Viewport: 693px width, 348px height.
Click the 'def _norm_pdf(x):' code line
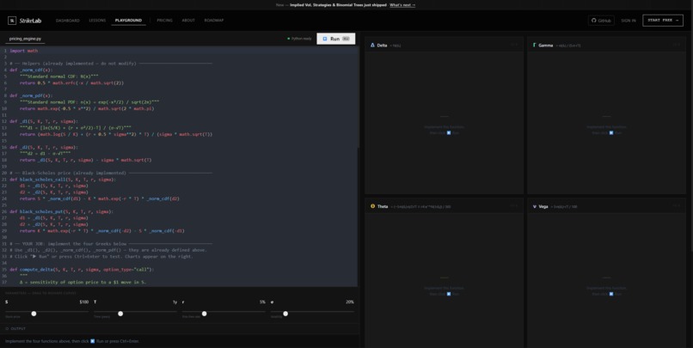click(x=31, y=95)
